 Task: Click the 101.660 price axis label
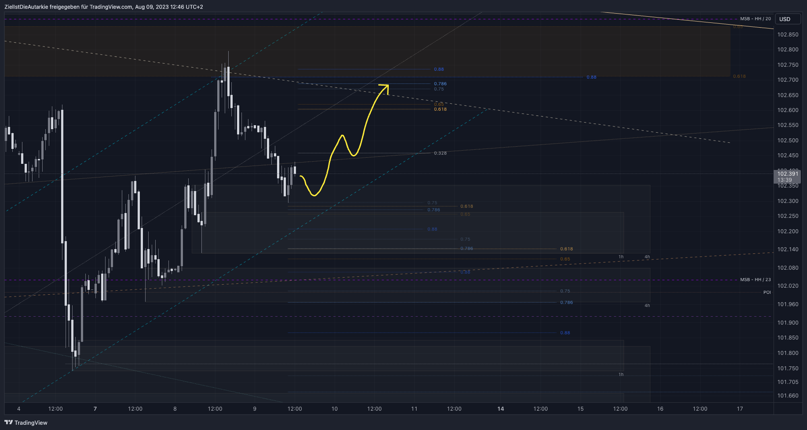coord(788,396)
